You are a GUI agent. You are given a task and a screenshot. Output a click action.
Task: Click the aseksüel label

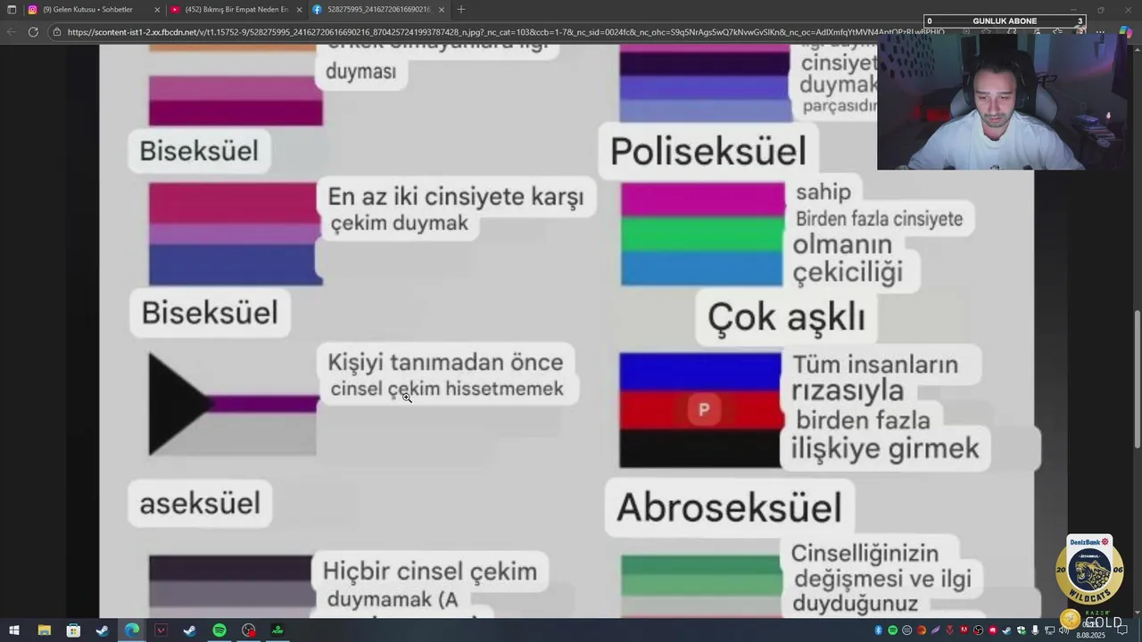pyautogui.click(x=200, y=503)
